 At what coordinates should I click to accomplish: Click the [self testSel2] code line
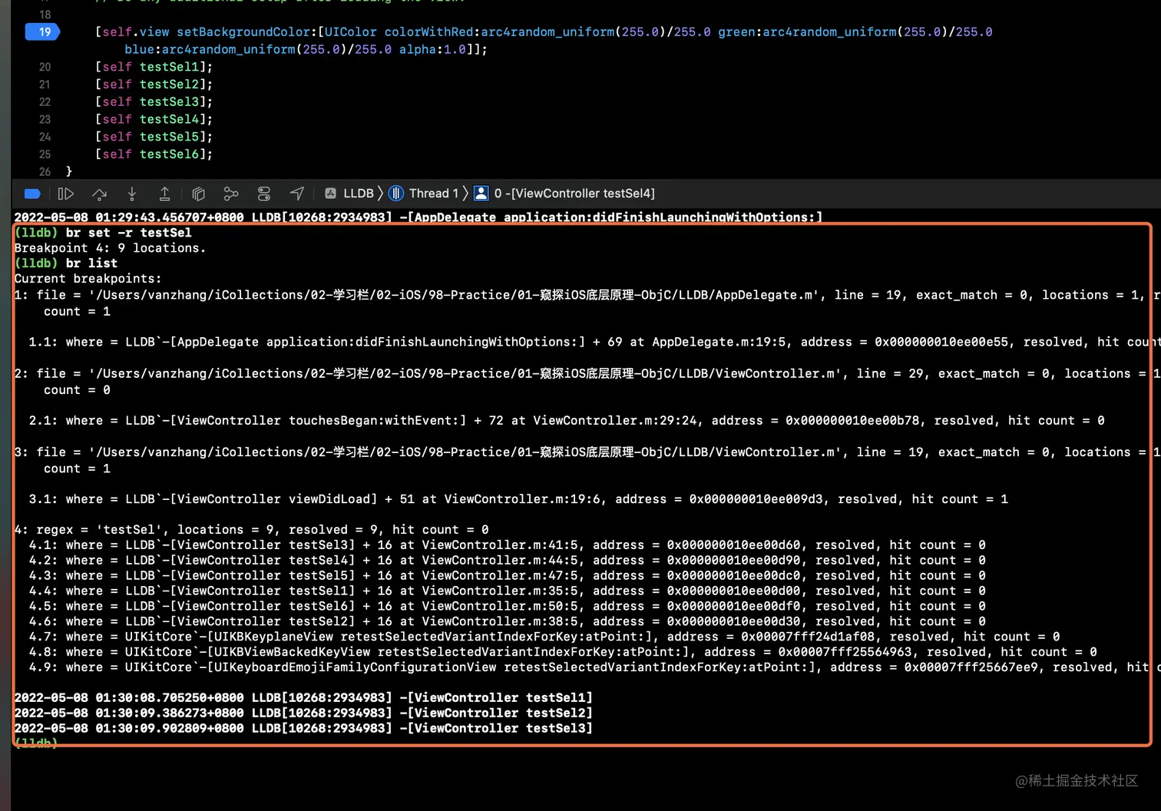[x=154, y=84]
